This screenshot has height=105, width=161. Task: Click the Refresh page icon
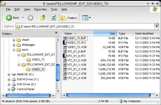(54, 18)
